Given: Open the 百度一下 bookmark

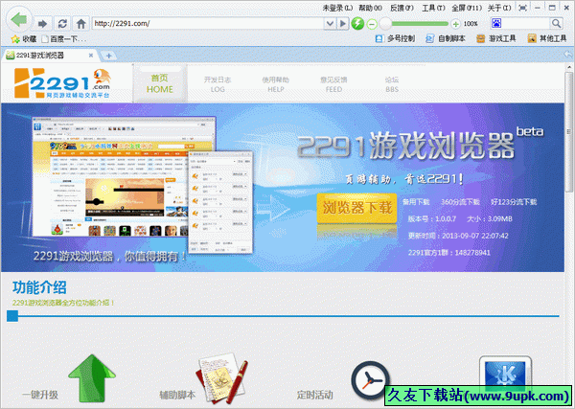Looking at the screenshot, I should (x=64, y=39).
